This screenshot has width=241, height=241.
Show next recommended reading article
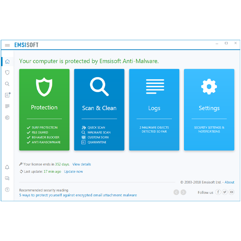tap(184, 192)
